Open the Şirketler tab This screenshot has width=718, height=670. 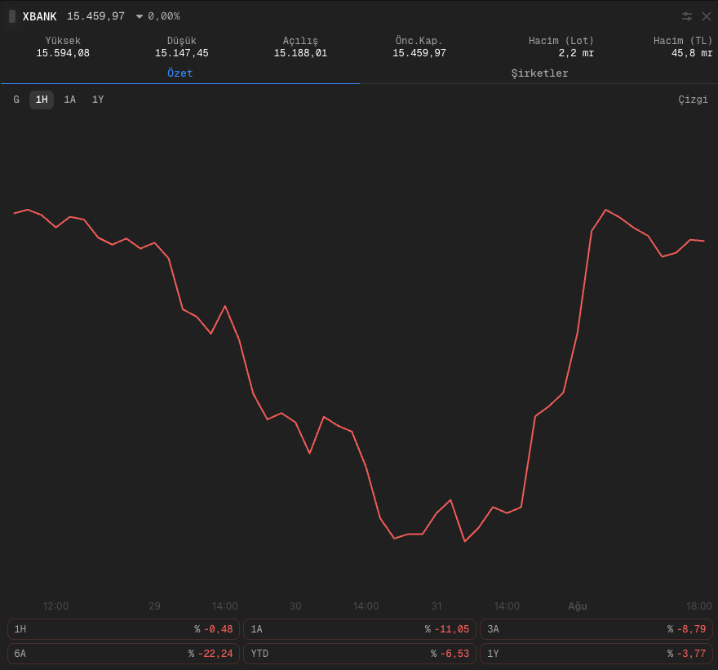[x=539, y=73]
